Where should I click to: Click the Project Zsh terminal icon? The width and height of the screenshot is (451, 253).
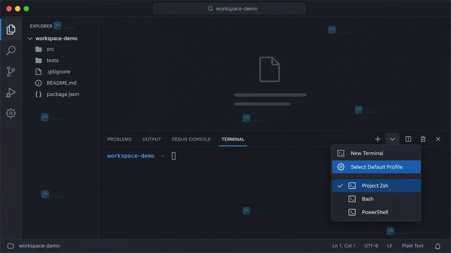[x=352, y=186]
